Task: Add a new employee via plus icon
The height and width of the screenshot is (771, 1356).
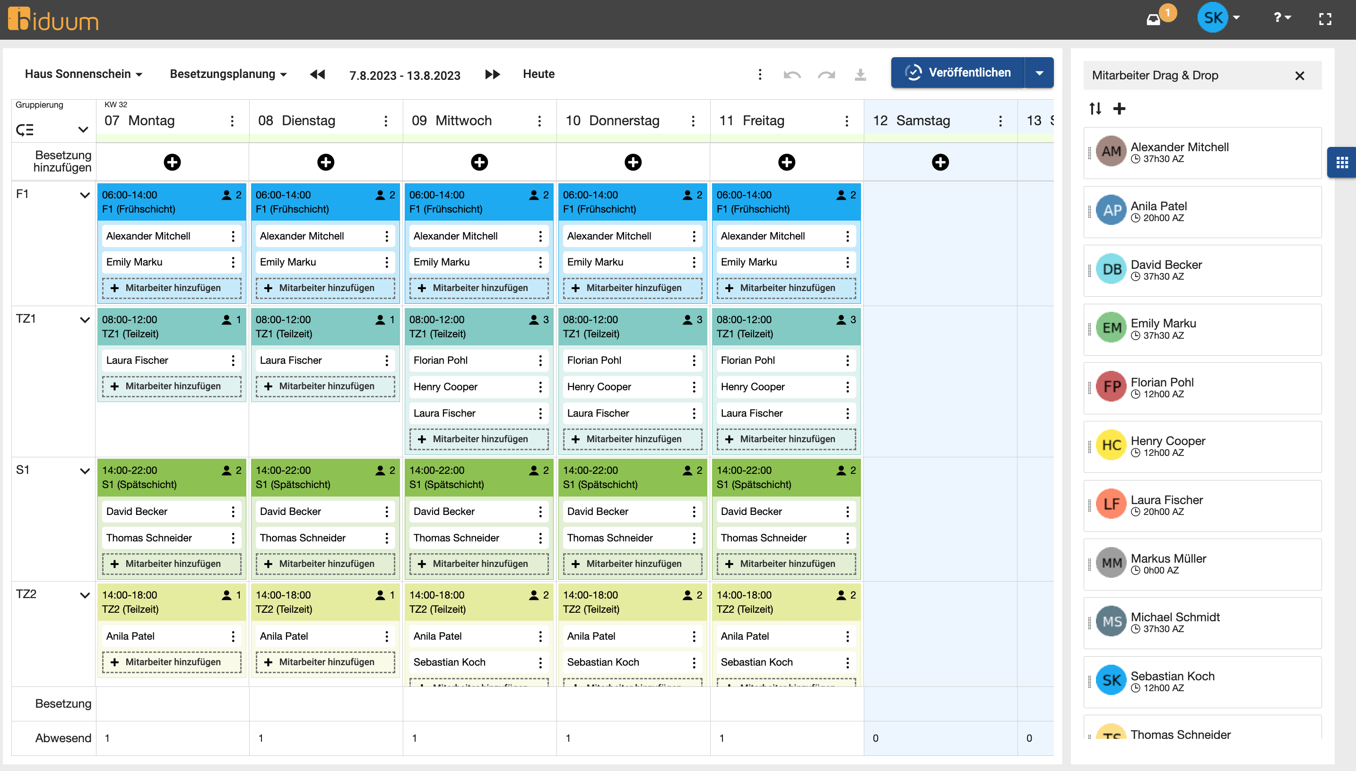Action: click(x=1120, y=108)
